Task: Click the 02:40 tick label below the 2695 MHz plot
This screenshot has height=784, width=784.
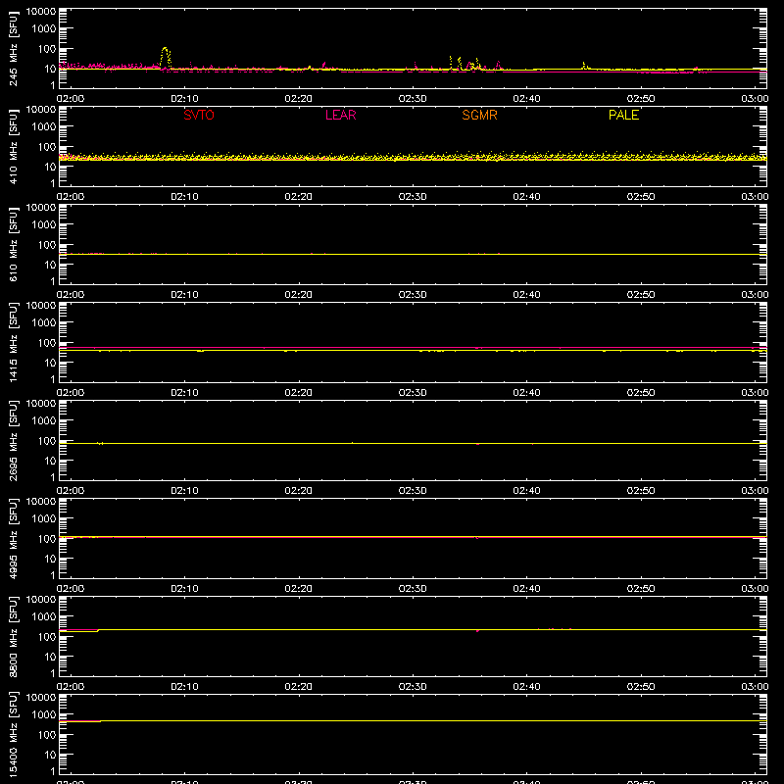Action: point(526,491)
